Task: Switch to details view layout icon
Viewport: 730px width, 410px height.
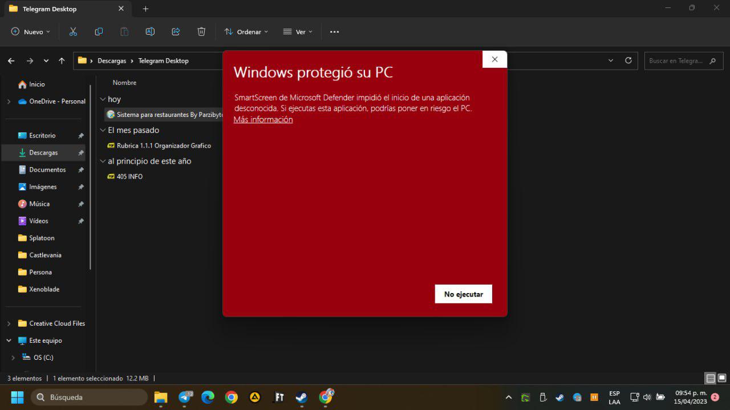Action: (x=710, y=379)
